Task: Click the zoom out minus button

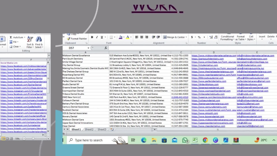Action: click(24, 139)
